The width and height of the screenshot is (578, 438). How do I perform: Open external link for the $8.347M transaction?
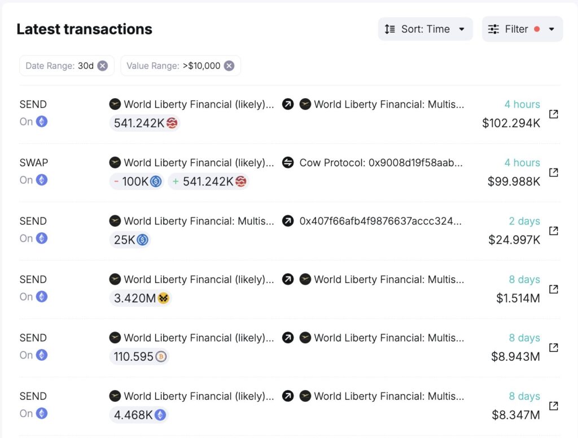(x=554, y=406)
